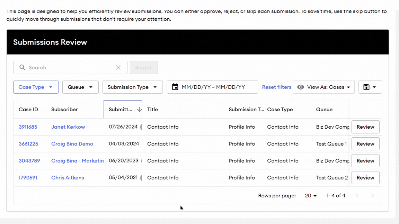The image size is (399, 224).
Task: Expand the Submission Type dropdown
Action: (x=133, y=87)
